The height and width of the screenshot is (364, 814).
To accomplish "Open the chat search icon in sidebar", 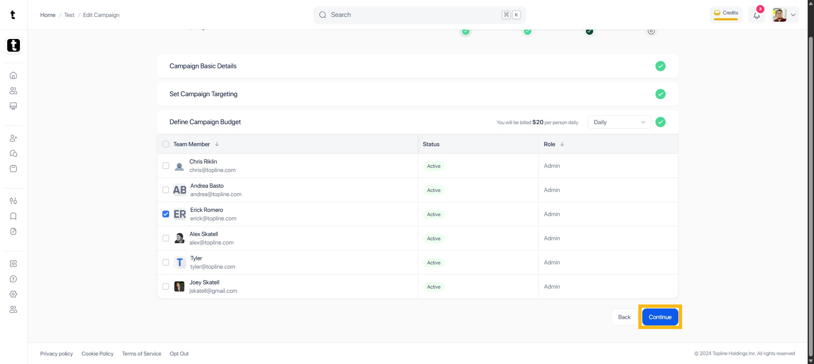I will (14, 153).
